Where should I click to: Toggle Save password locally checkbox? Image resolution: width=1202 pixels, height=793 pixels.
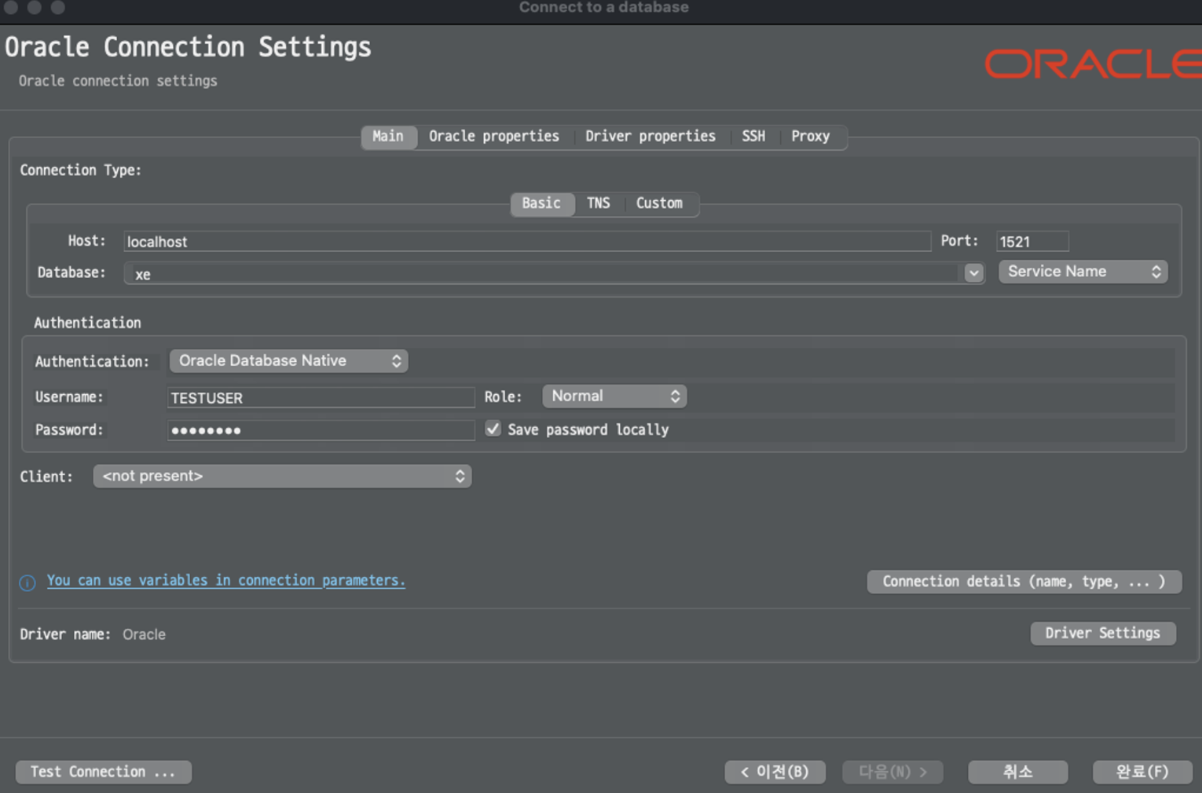[493, 429]
